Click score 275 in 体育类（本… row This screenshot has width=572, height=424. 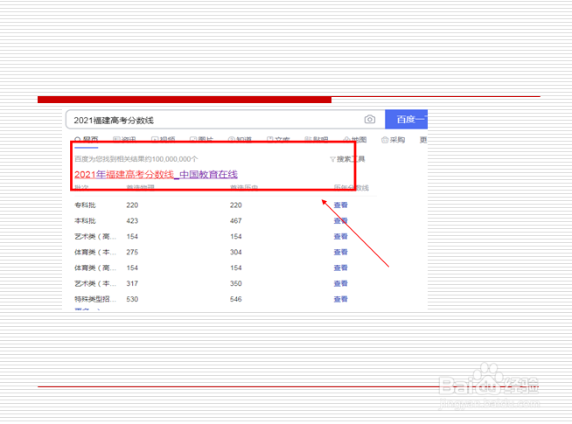tap(132, 252)
